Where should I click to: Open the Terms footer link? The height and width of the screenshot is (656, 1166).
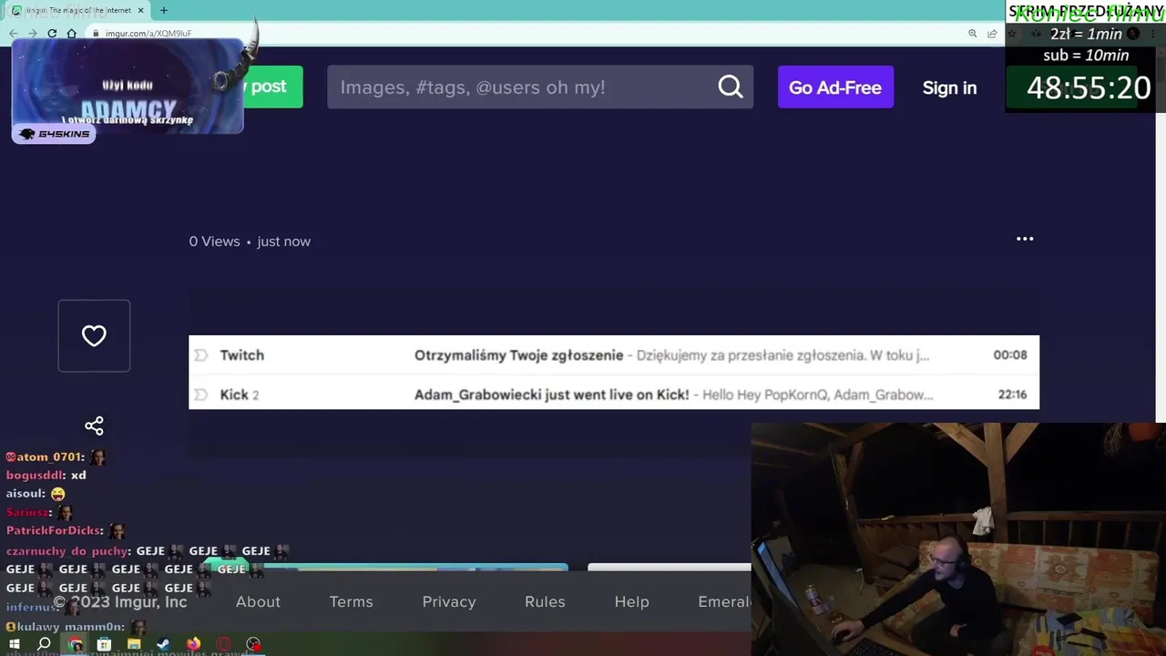click(x=352, y=601)
